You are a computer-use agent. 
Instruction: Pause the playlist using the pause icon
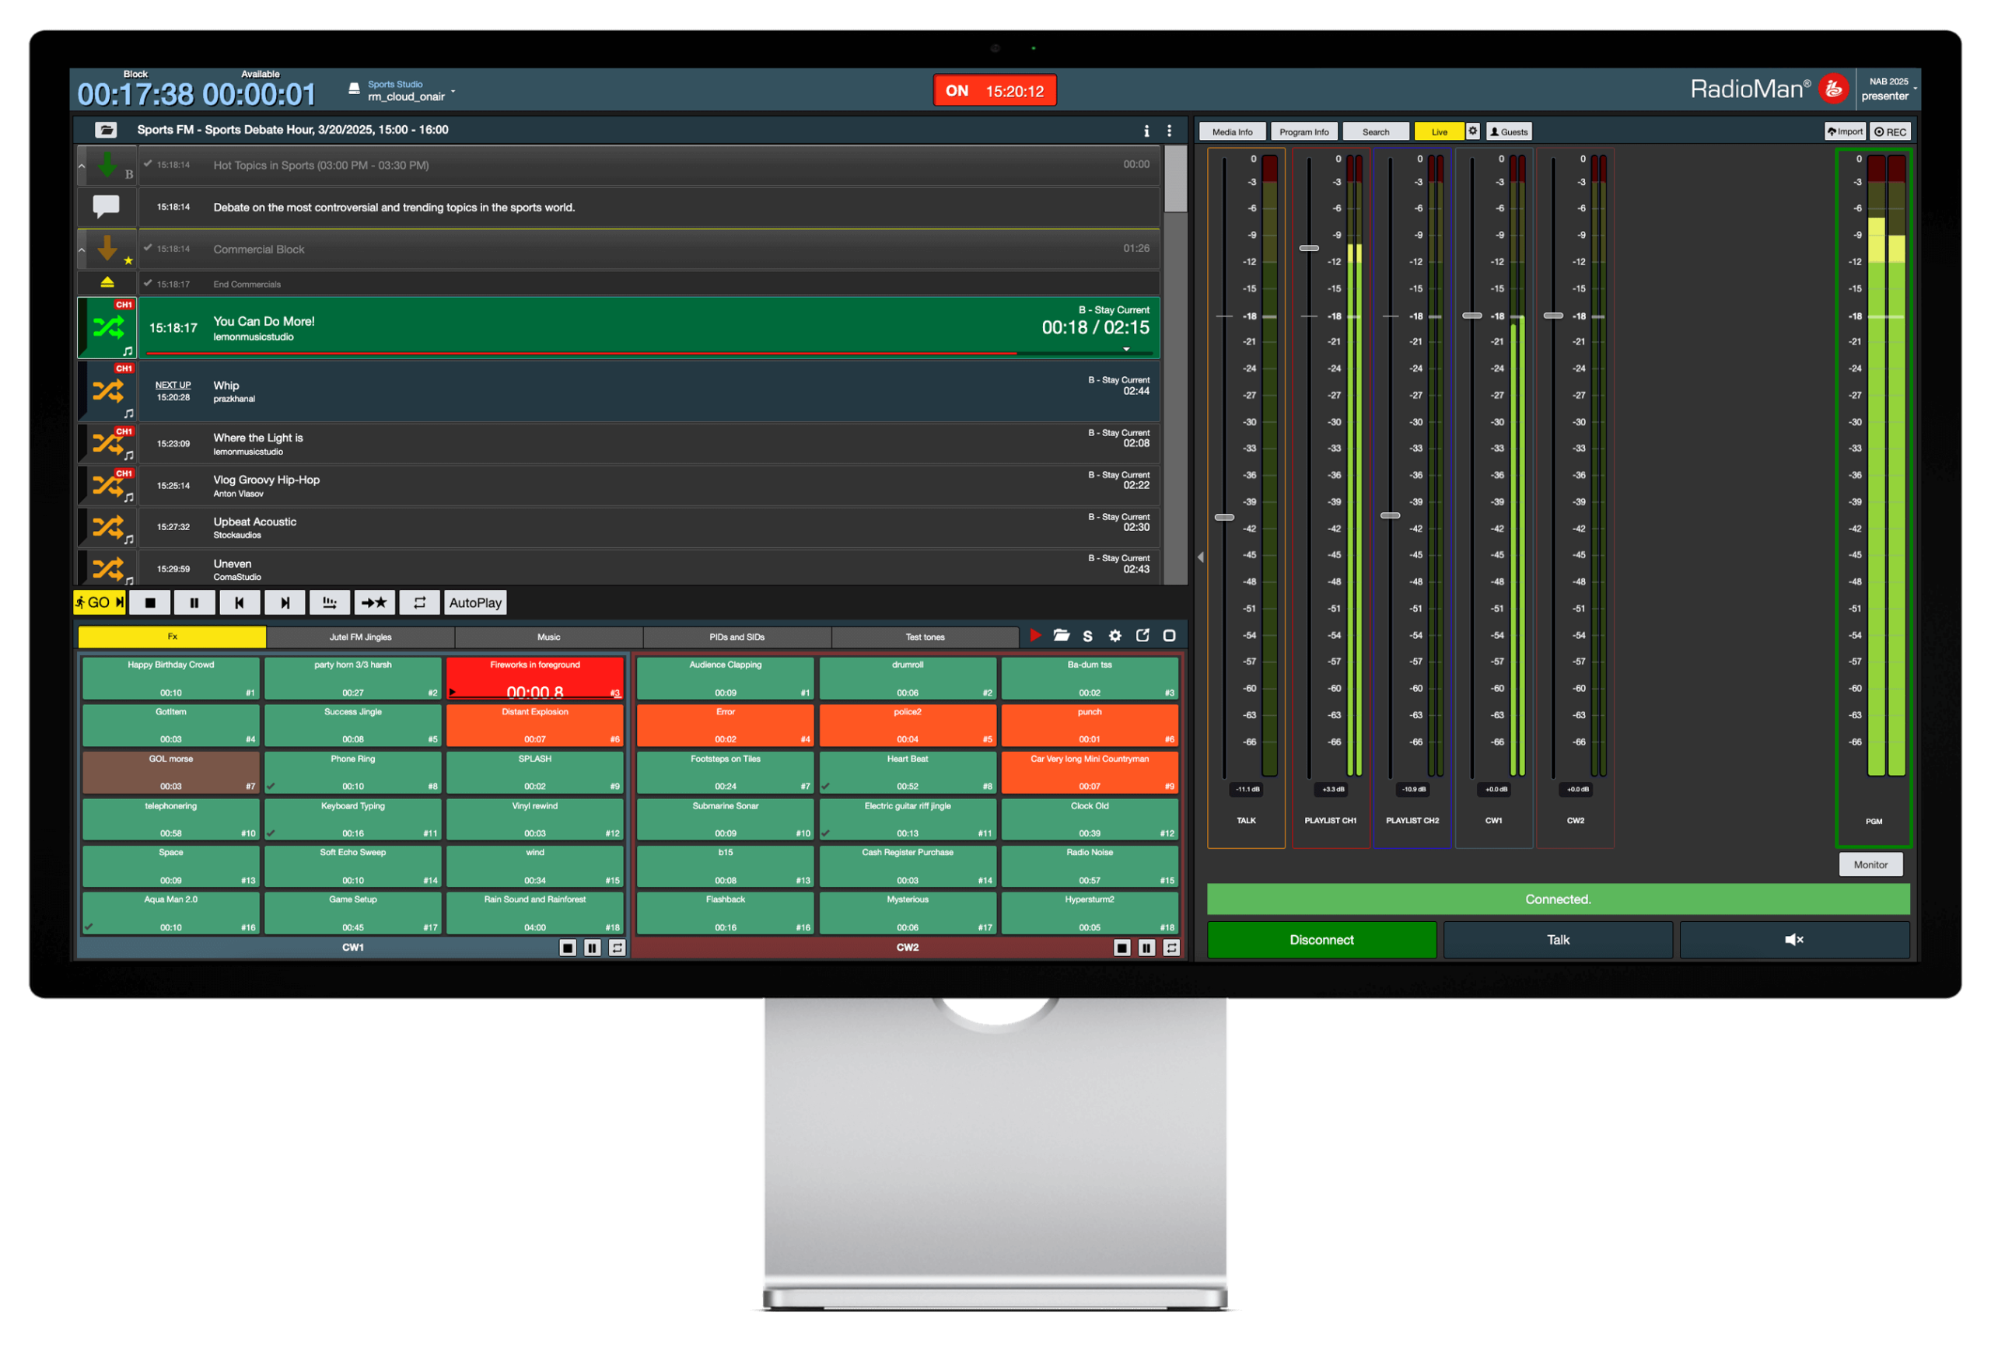pos(194,602)
